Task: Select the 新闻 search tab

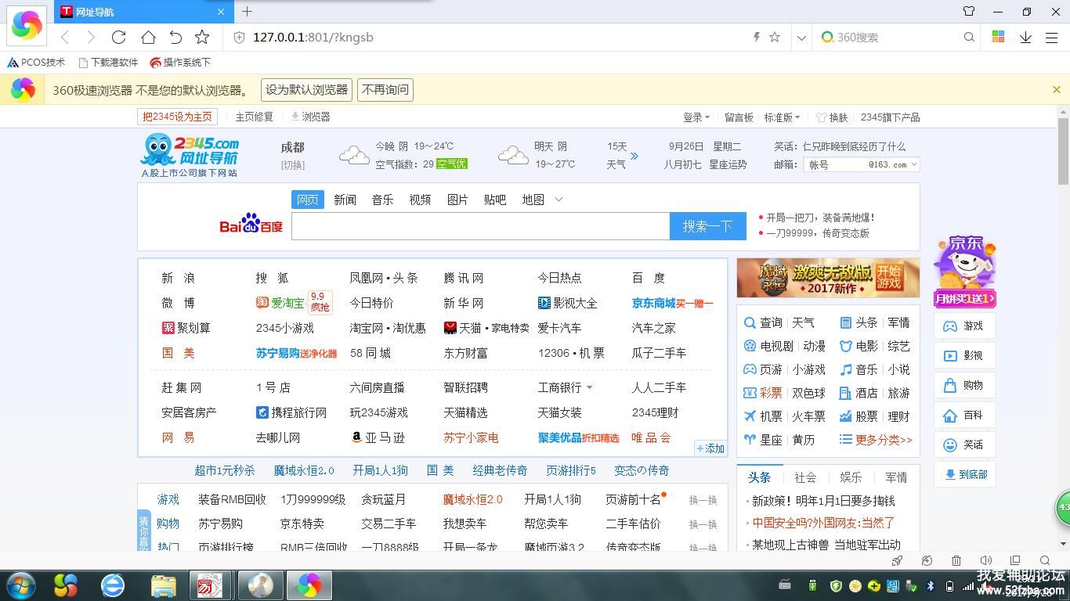Action: click(x=345, y=200)
